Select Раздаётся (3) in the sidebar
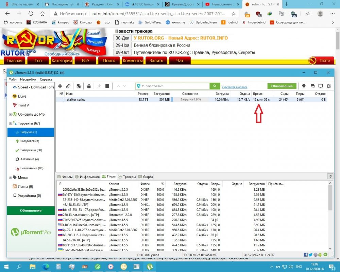Screen dimensions: 340x272 [30, 141]
